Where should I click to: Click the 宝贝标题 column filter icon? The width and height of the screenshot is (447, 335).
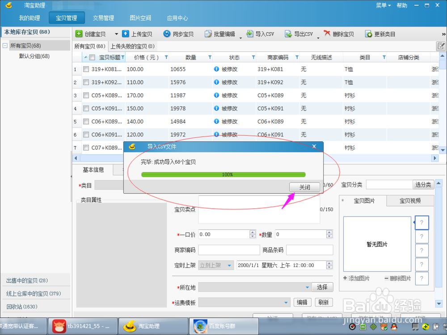pyautogui.click(x=123, y=57)
